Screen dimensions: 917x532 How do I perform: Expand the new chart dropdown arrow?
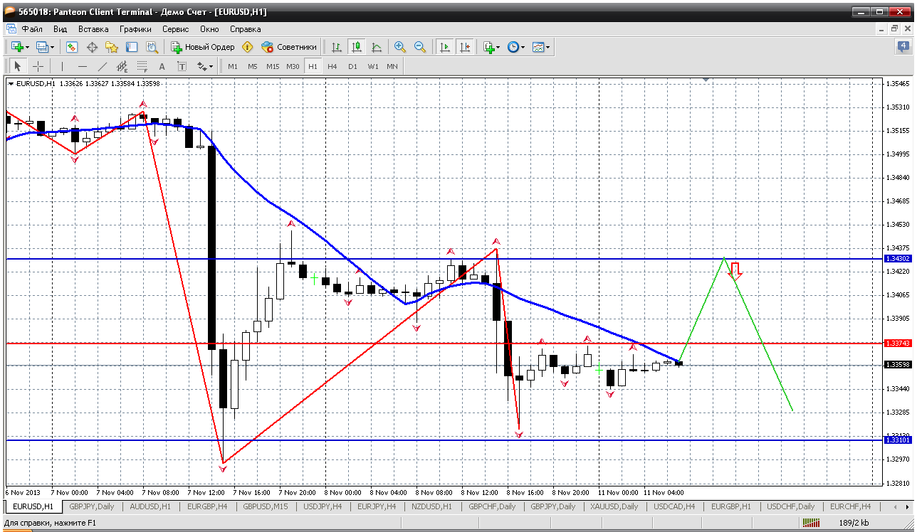click(27, 47)
